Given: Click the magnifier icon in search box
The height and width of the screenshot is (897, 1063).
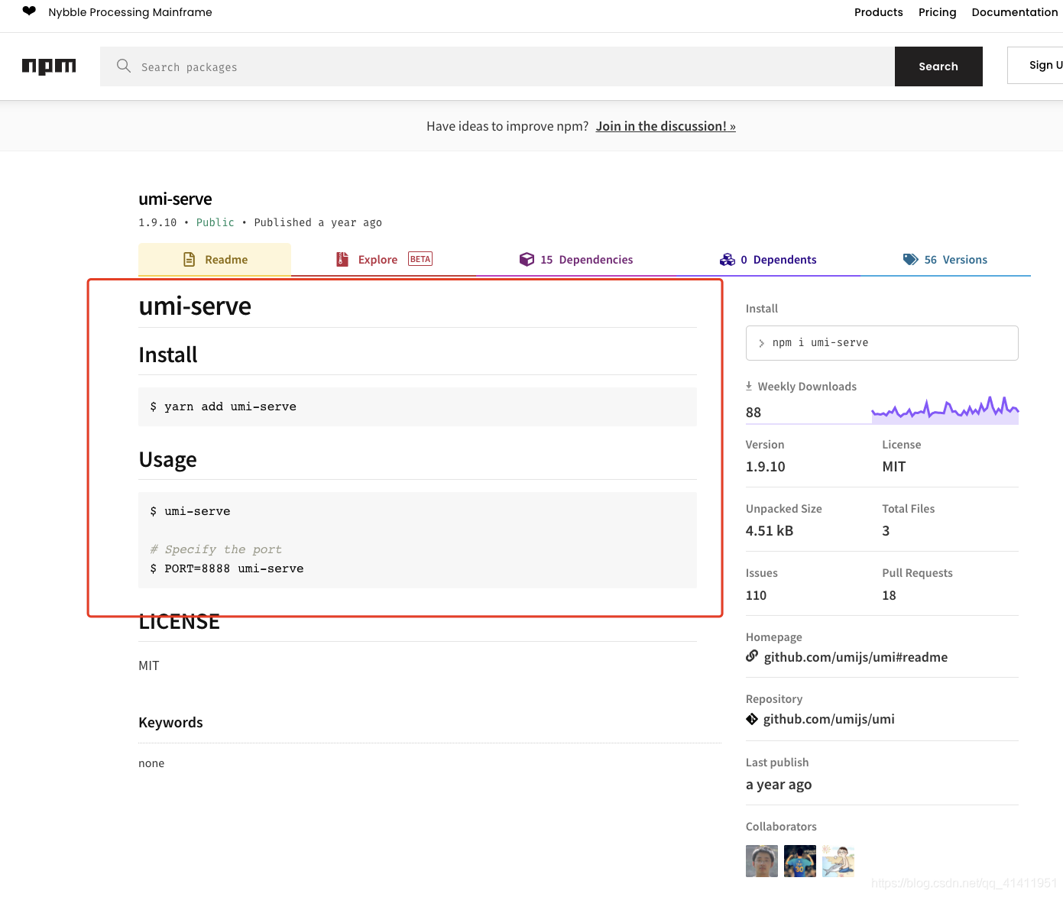Looking at the screenshot, I should pos(124,66).
